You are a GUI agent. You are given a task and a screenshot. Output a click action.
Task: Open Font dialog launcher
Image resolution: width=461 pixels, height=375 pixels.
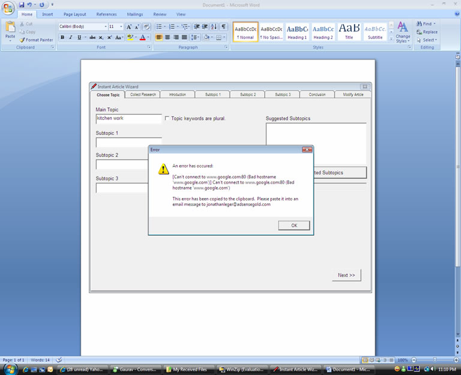149,47
